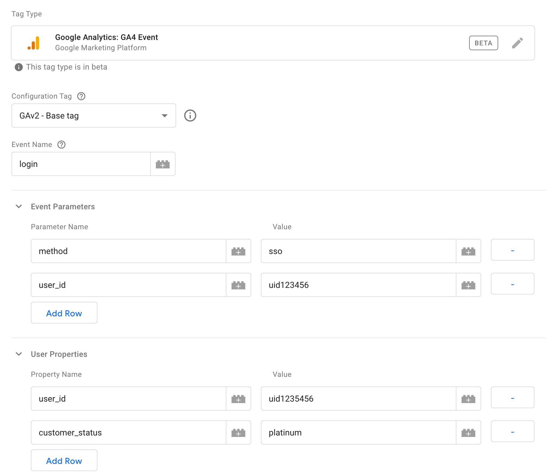Click the BETA badge
546x476 pixels.
(x=483, y=43)
